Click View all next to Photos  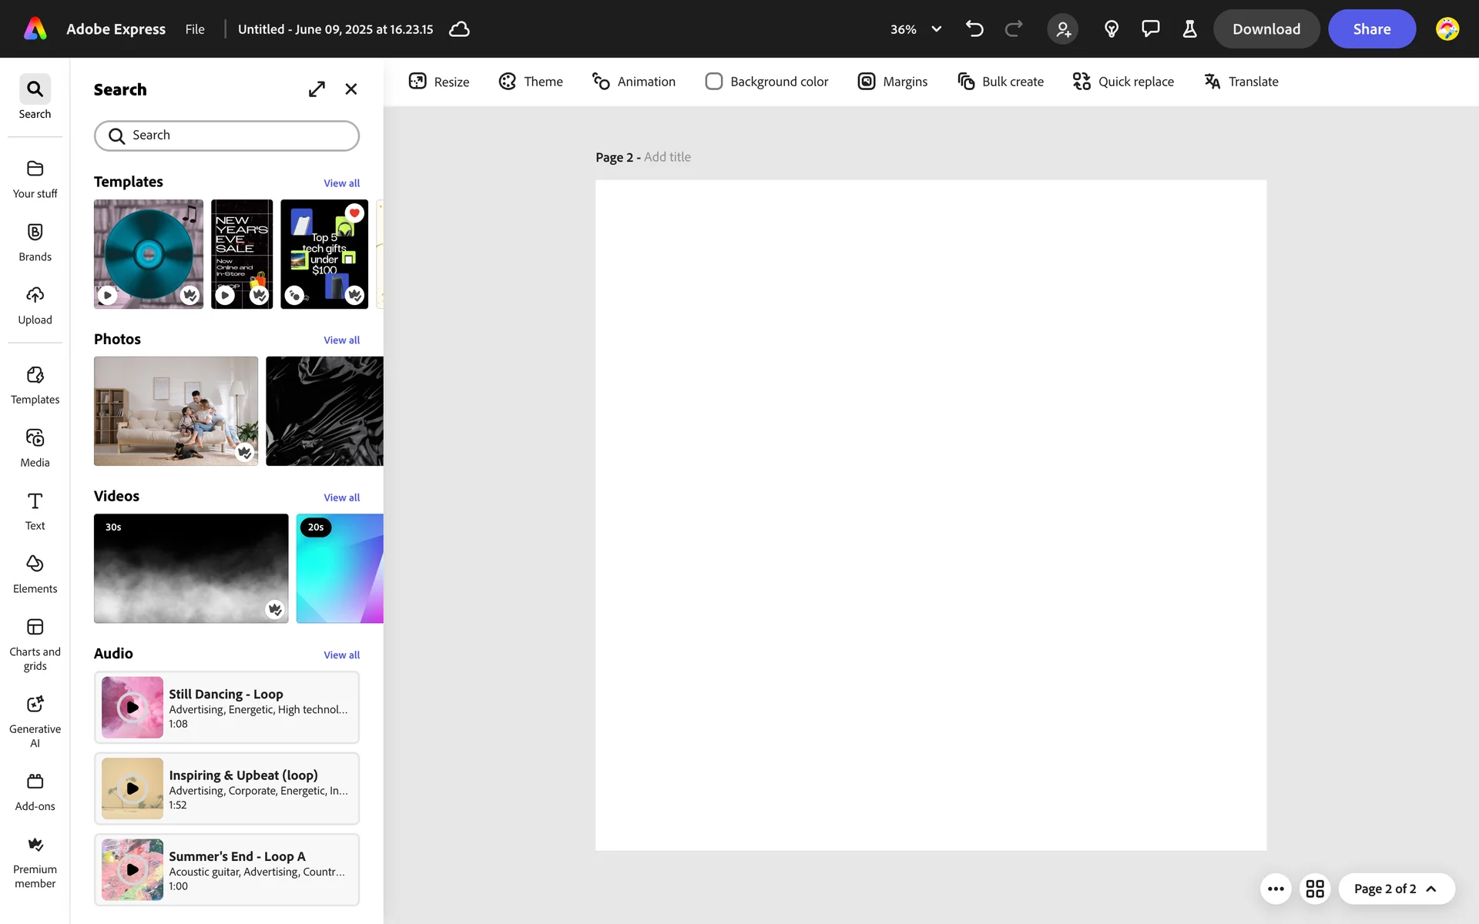pyautogui.click(x=341, y=340)
